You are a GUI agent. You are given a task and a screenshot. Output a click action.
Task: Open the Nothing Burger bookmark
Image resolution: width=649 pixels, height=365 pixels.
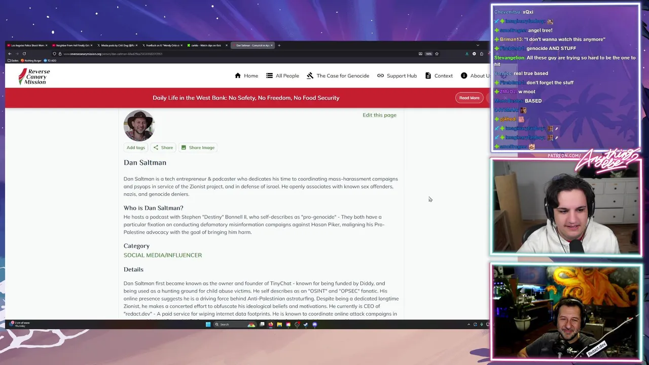(31, 61)
